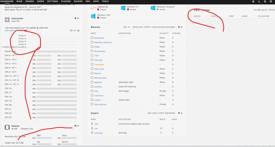The width and height of the screenshot is (275, 147).
Task: Click the Windows 10newold VM icon
Action: [153, 8]
